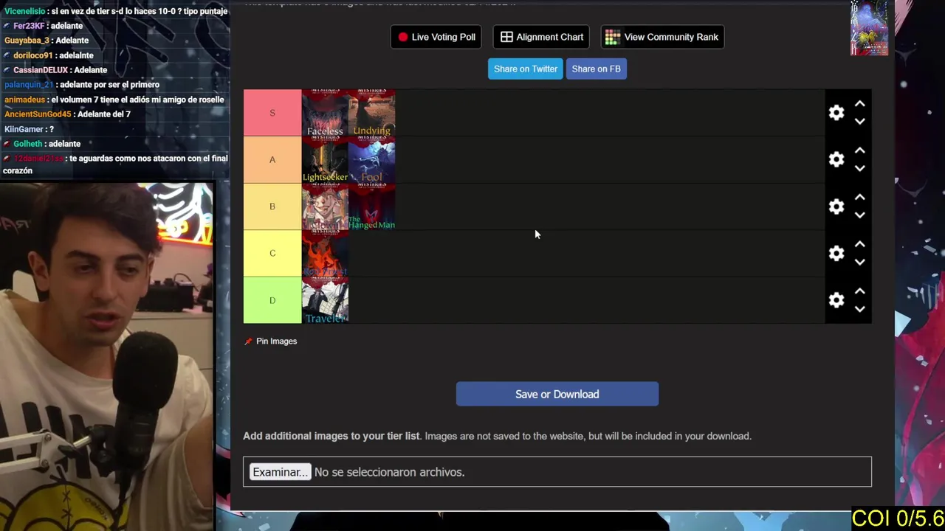
Task: Move D tier row up with arrow
Action: coord(859,291)
